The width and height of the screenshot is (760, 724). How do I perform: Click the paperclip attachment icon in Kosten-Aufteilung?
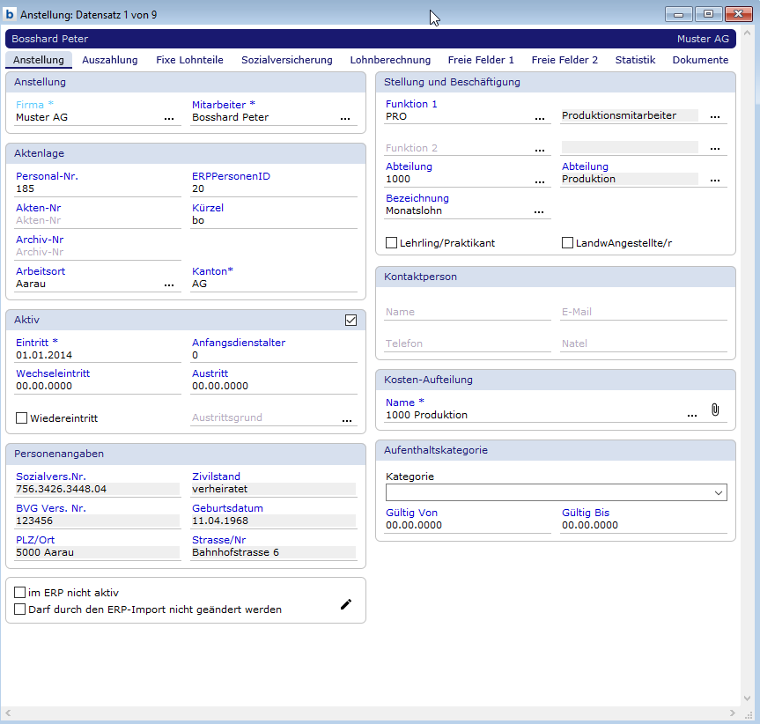coord(715,410)
